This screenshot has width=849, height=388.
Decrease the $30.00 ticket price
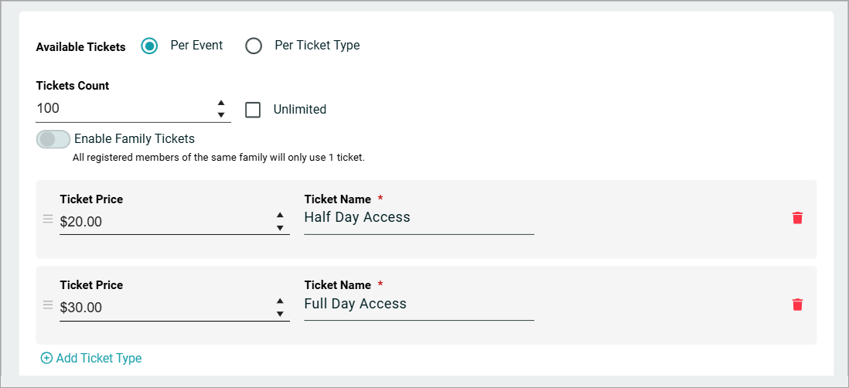click(x=280, y=314)
